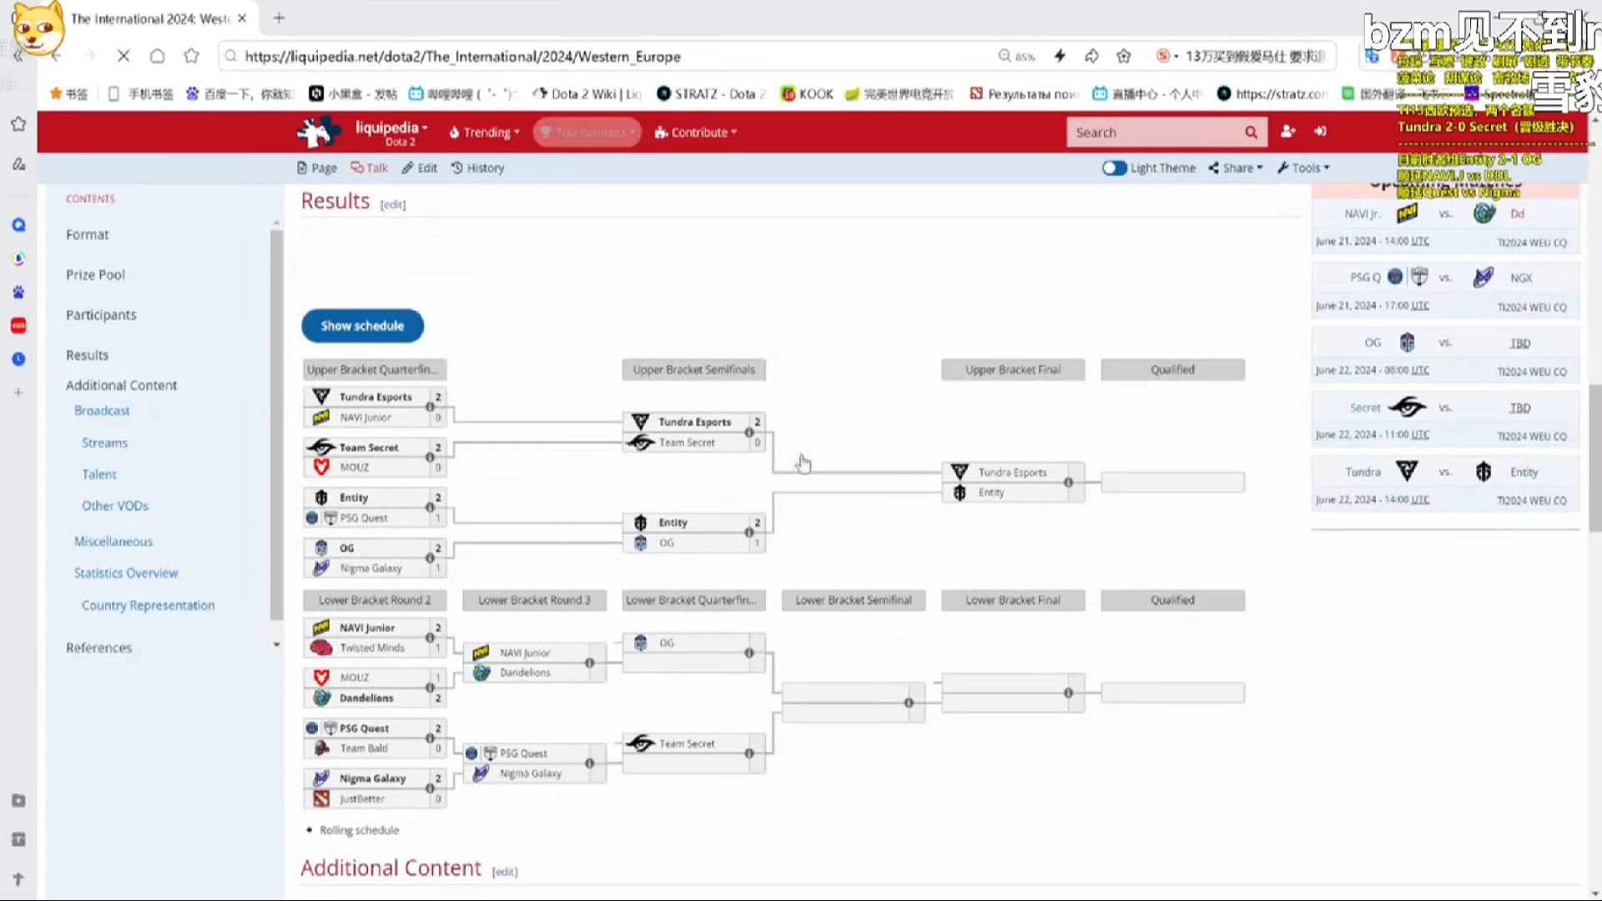Expand the Contribute dropdown

(x=695, y=132)
